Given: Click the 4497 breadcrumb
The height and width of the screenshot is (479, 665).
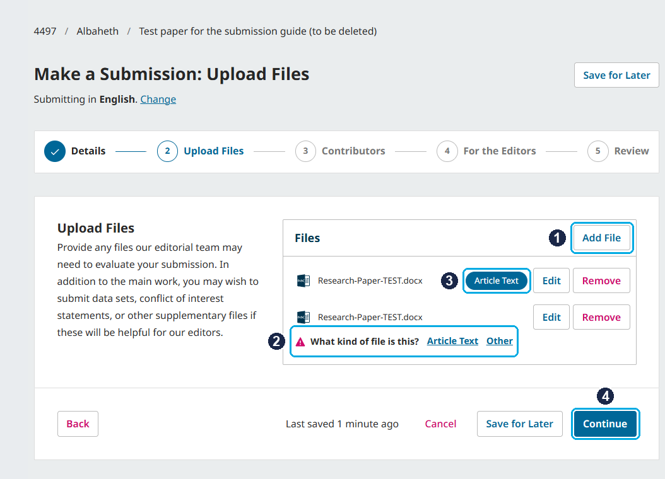Looking at the screenshot, I should click(45, 32).
